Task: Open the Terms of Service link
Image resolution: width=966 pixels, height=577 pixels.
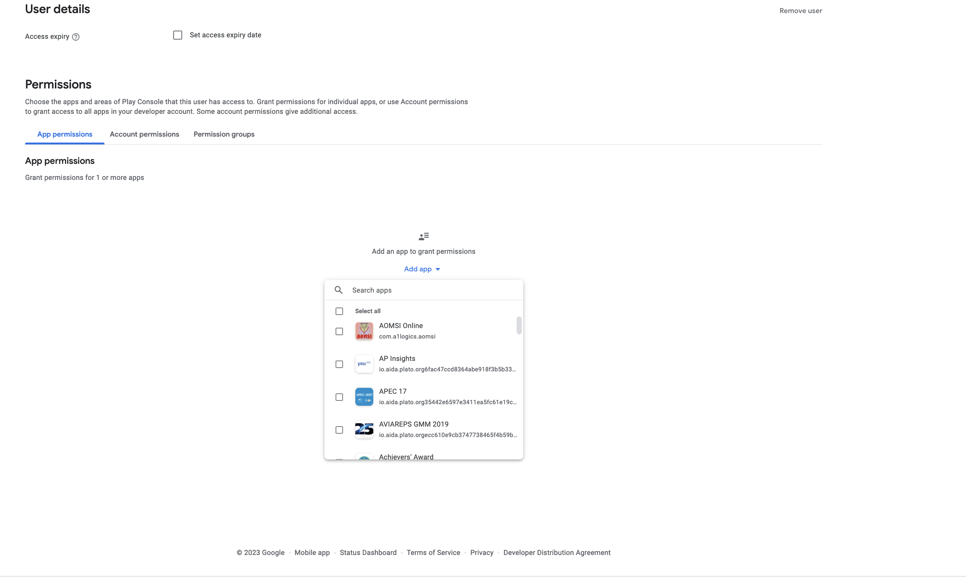Action: pos(433,552)
